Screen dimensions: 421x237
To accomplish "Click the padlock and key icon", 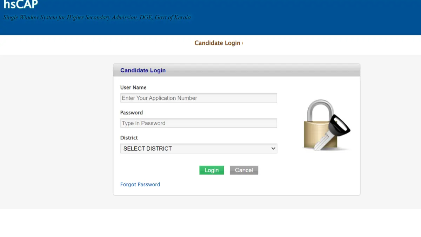I will click(327, 125).
